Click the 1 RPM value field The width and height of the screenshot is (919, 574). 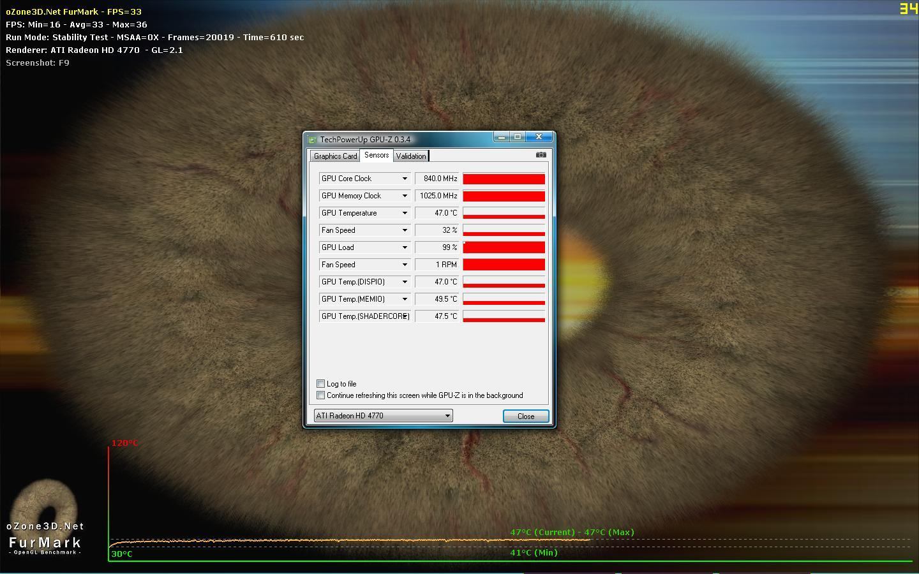437,265
